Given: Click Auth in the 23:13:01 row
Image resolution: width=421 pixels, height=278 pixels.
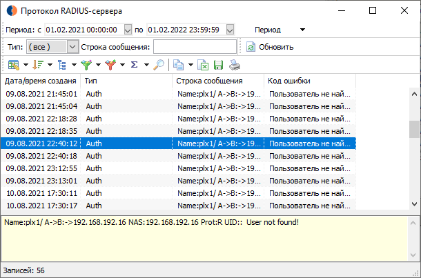Looking at the screenshot, I should (94, 181).
